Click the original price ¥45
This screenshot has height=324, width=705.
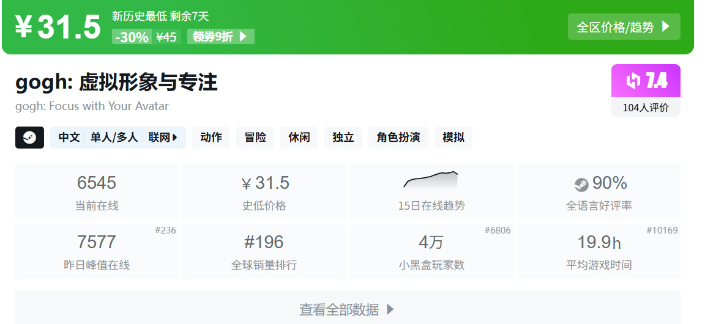click(x=166, y=37)
